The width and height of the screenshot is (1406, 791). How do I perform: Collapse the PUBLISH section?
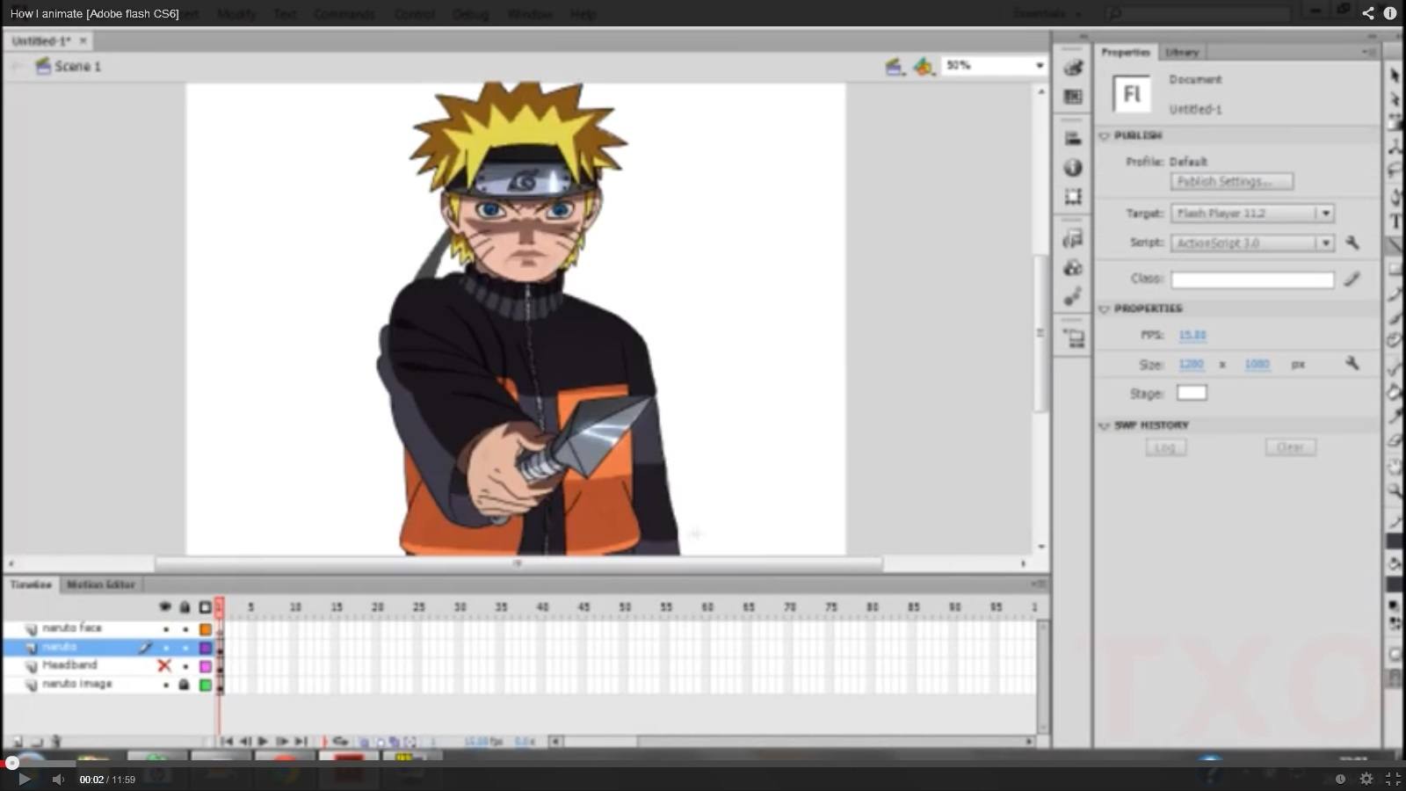click(x=1105, y=136)
